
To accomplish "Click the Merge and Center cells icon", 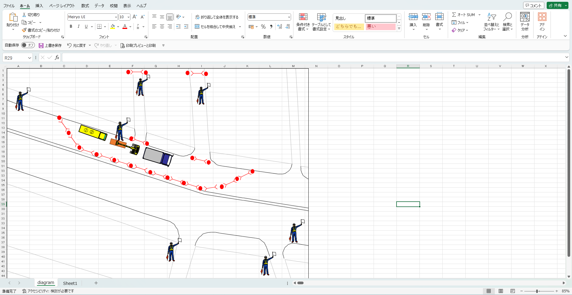I will pyautogui.click(x=197, y=27).
